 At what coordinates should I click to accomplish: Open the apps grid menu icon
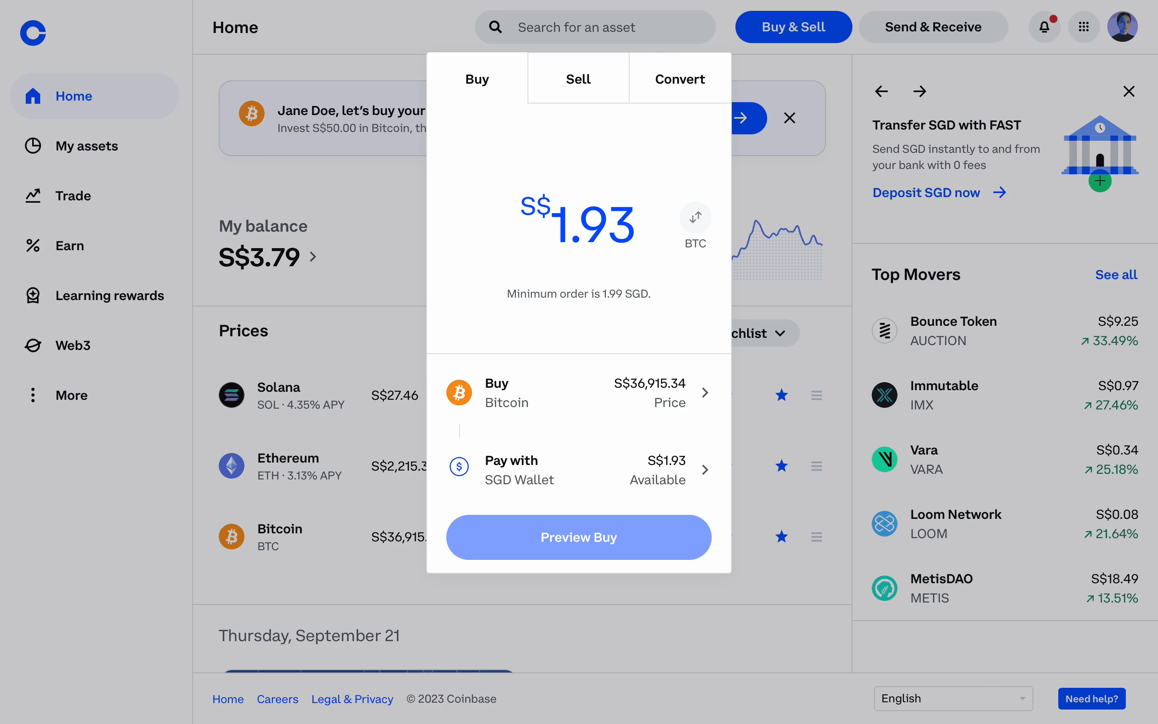coord(1083,27)
